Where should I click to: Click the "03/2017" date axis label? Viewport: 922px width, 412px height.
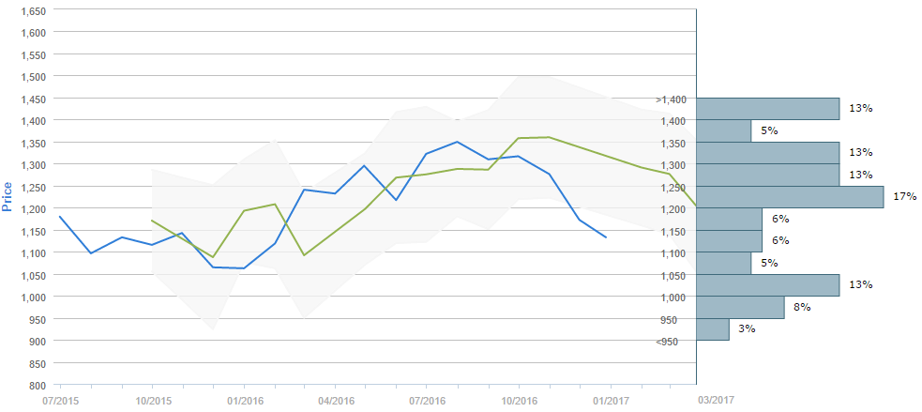point(715,399)
